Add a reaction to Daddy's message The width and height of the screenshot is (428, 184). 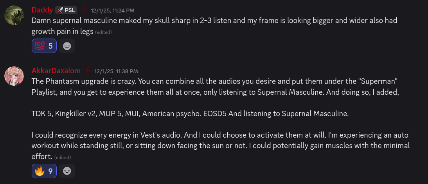67,46
